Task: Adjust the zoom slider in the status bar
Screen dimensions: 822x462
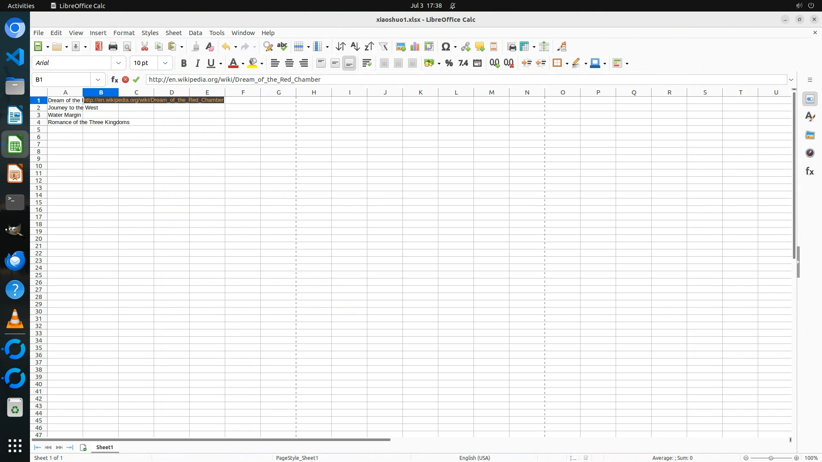Action: 771,458
